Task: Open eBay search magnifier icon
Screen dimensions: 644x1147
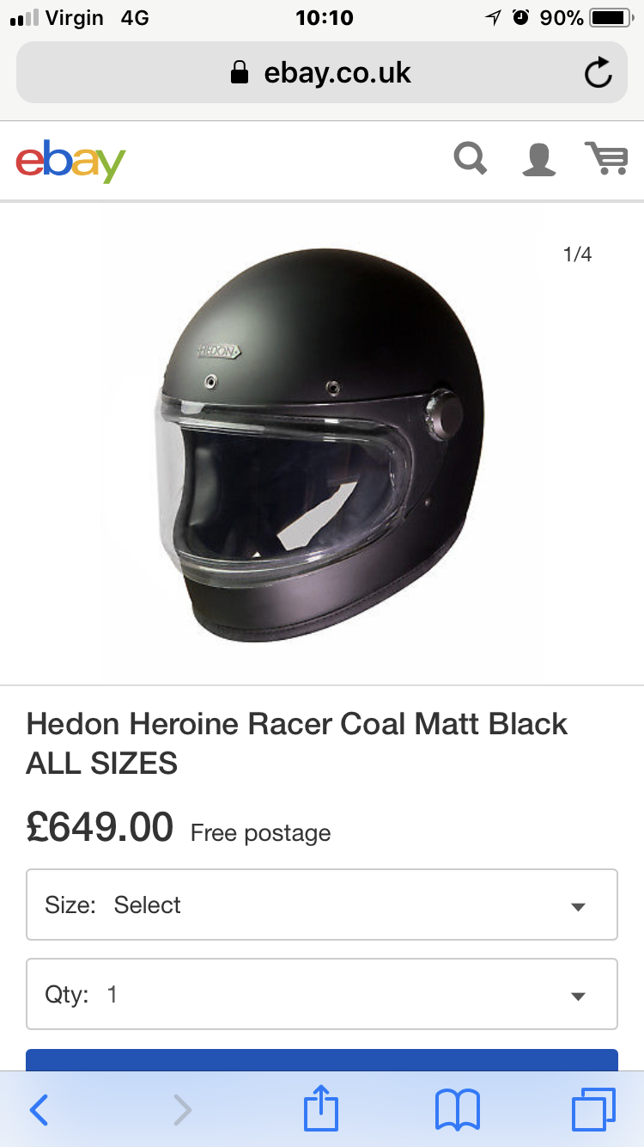Action: [x=470, y=159]
